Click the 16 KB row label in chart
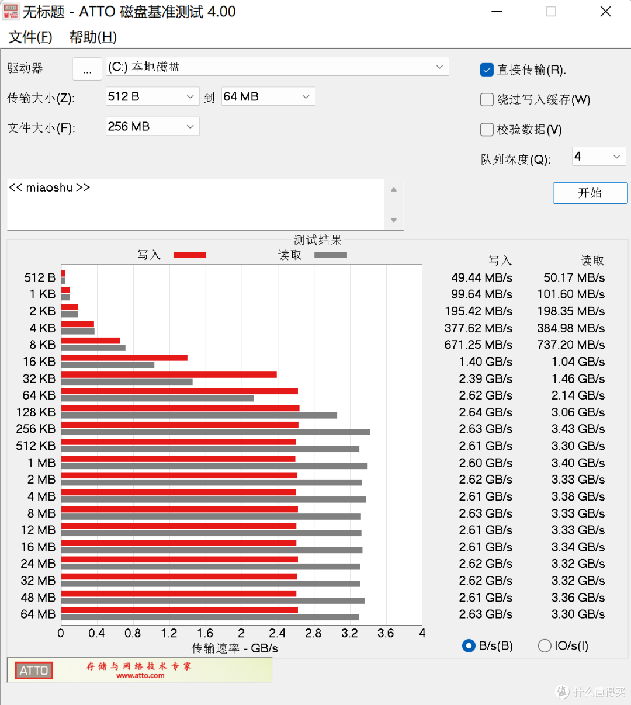The height and width of the screenshot is (705, 631). click(39, 362)
